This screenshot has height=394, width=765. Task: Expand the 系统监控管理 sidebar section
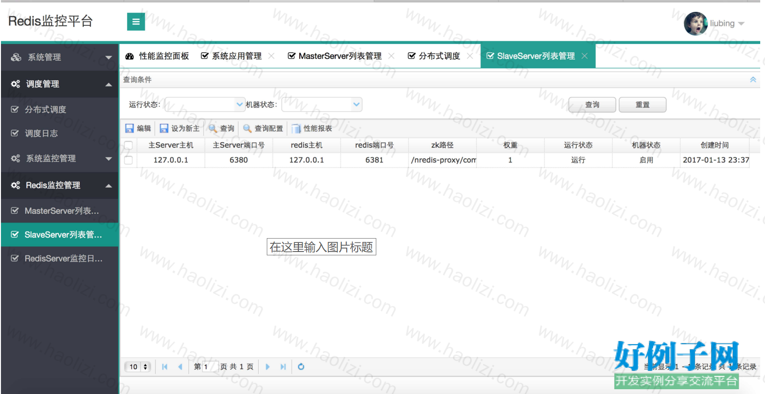[60, 158]
